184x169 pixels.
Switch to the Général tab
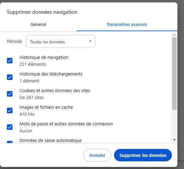click(38, 24)
